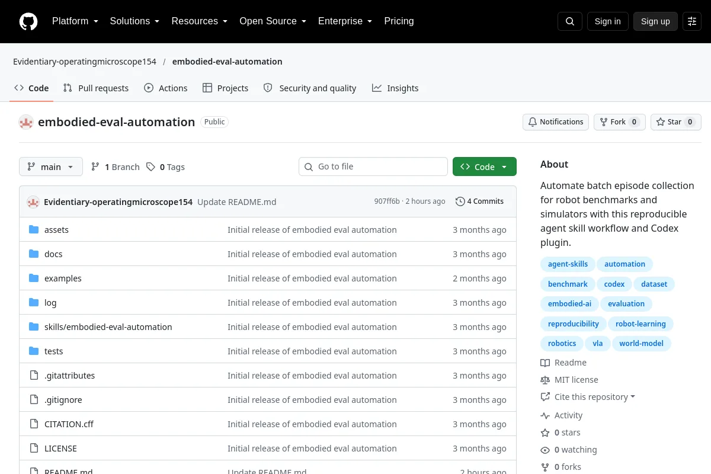
Task: Click the docs folder icon
Action: coord(34,254)
